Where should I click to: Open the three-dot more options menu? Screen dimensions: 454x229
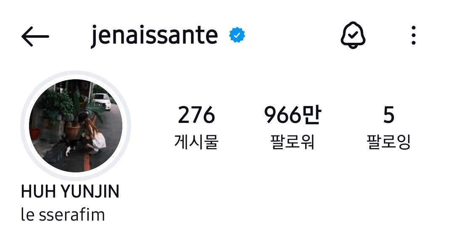coord(414,35)
